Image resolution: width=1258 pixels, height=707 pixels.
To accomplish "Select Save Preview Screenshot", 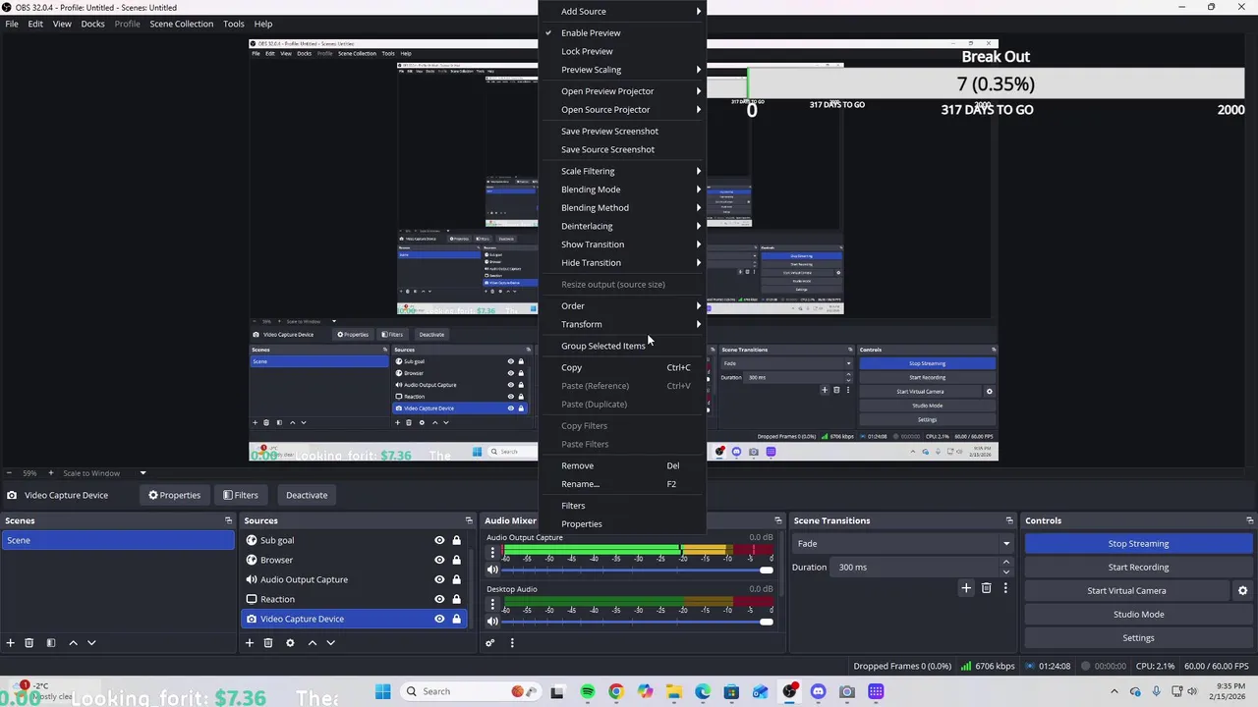I will (622, 132).
